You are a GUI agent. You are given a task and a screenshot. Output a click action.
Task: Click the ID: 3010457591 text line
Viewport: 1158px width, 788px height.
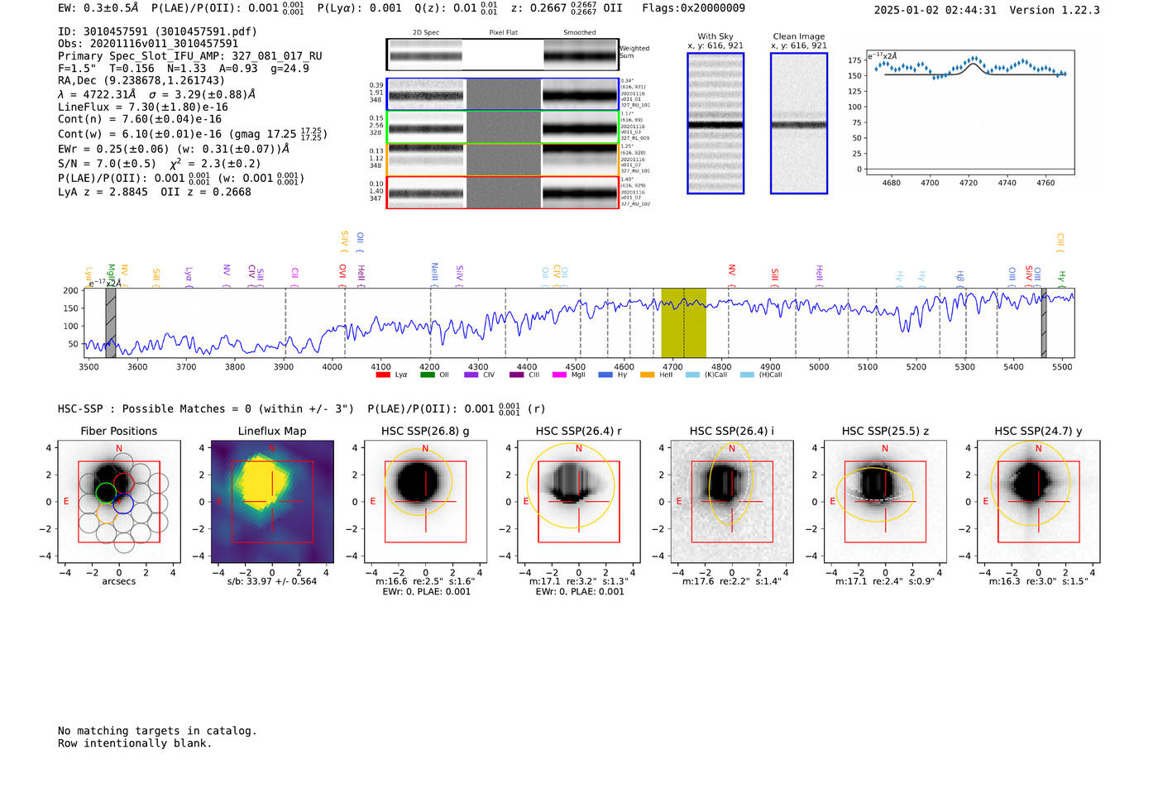point(157,31)
